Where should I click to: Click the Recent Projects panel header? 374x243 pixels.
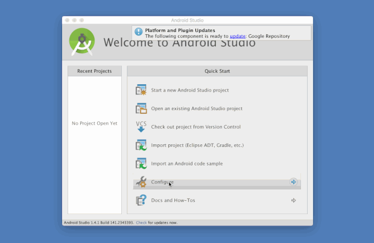coord(95,71)
